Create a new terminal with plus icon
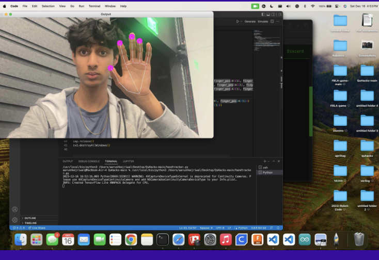379x260 pixels. tap(265, 161)
